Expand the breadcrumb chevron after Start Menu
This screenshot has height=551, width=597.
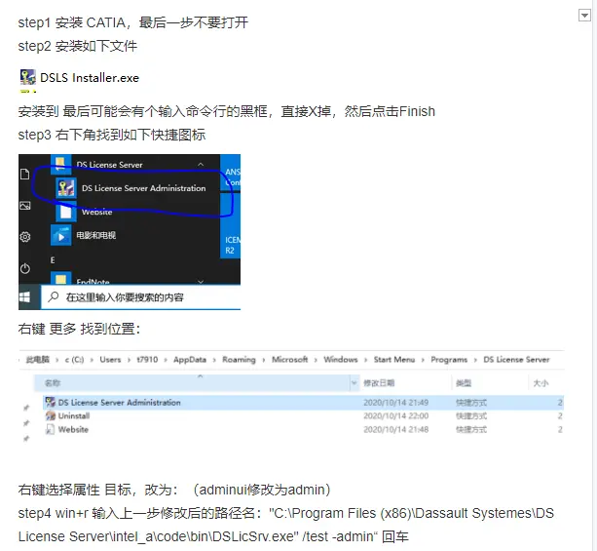click(x=423, y=360)
